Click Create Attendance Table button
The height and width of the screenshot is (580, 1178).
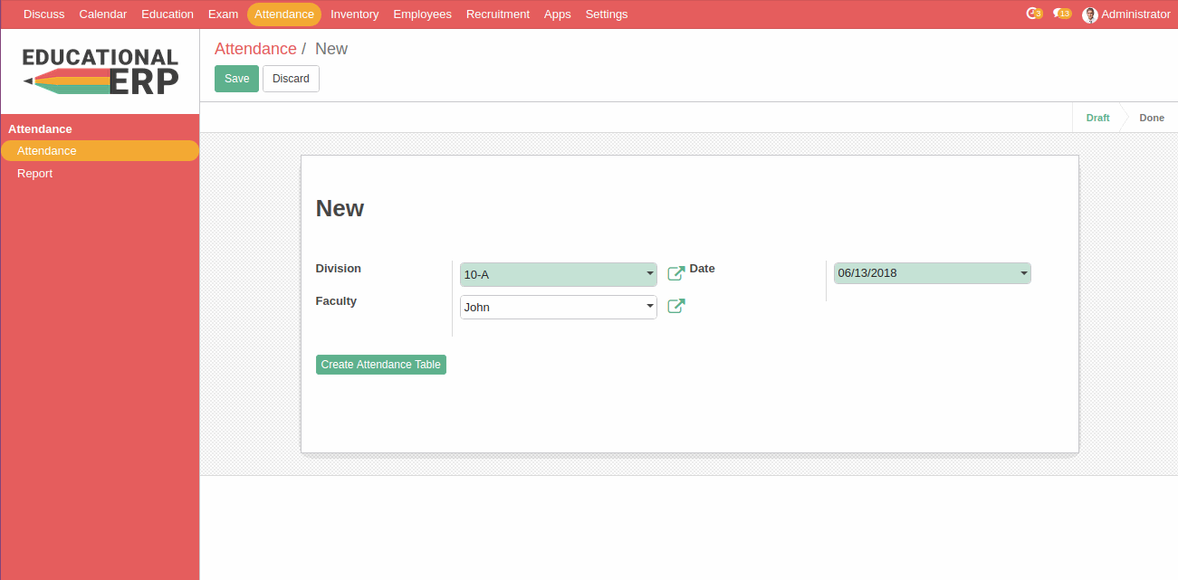380,365
